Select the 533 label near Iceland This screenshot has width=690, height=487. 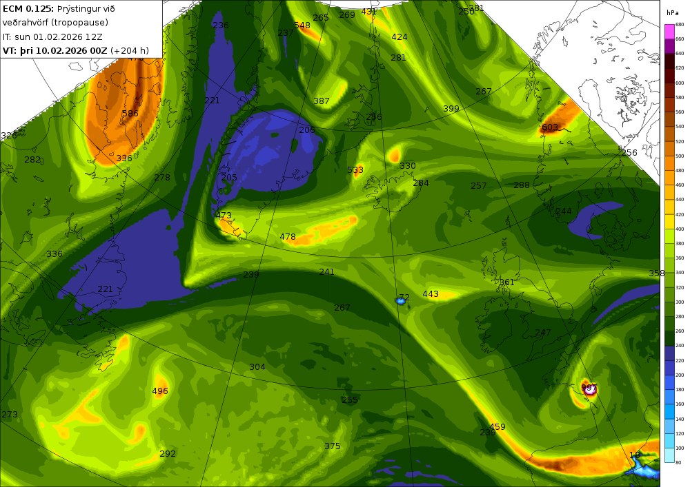(x=355, y=170)
